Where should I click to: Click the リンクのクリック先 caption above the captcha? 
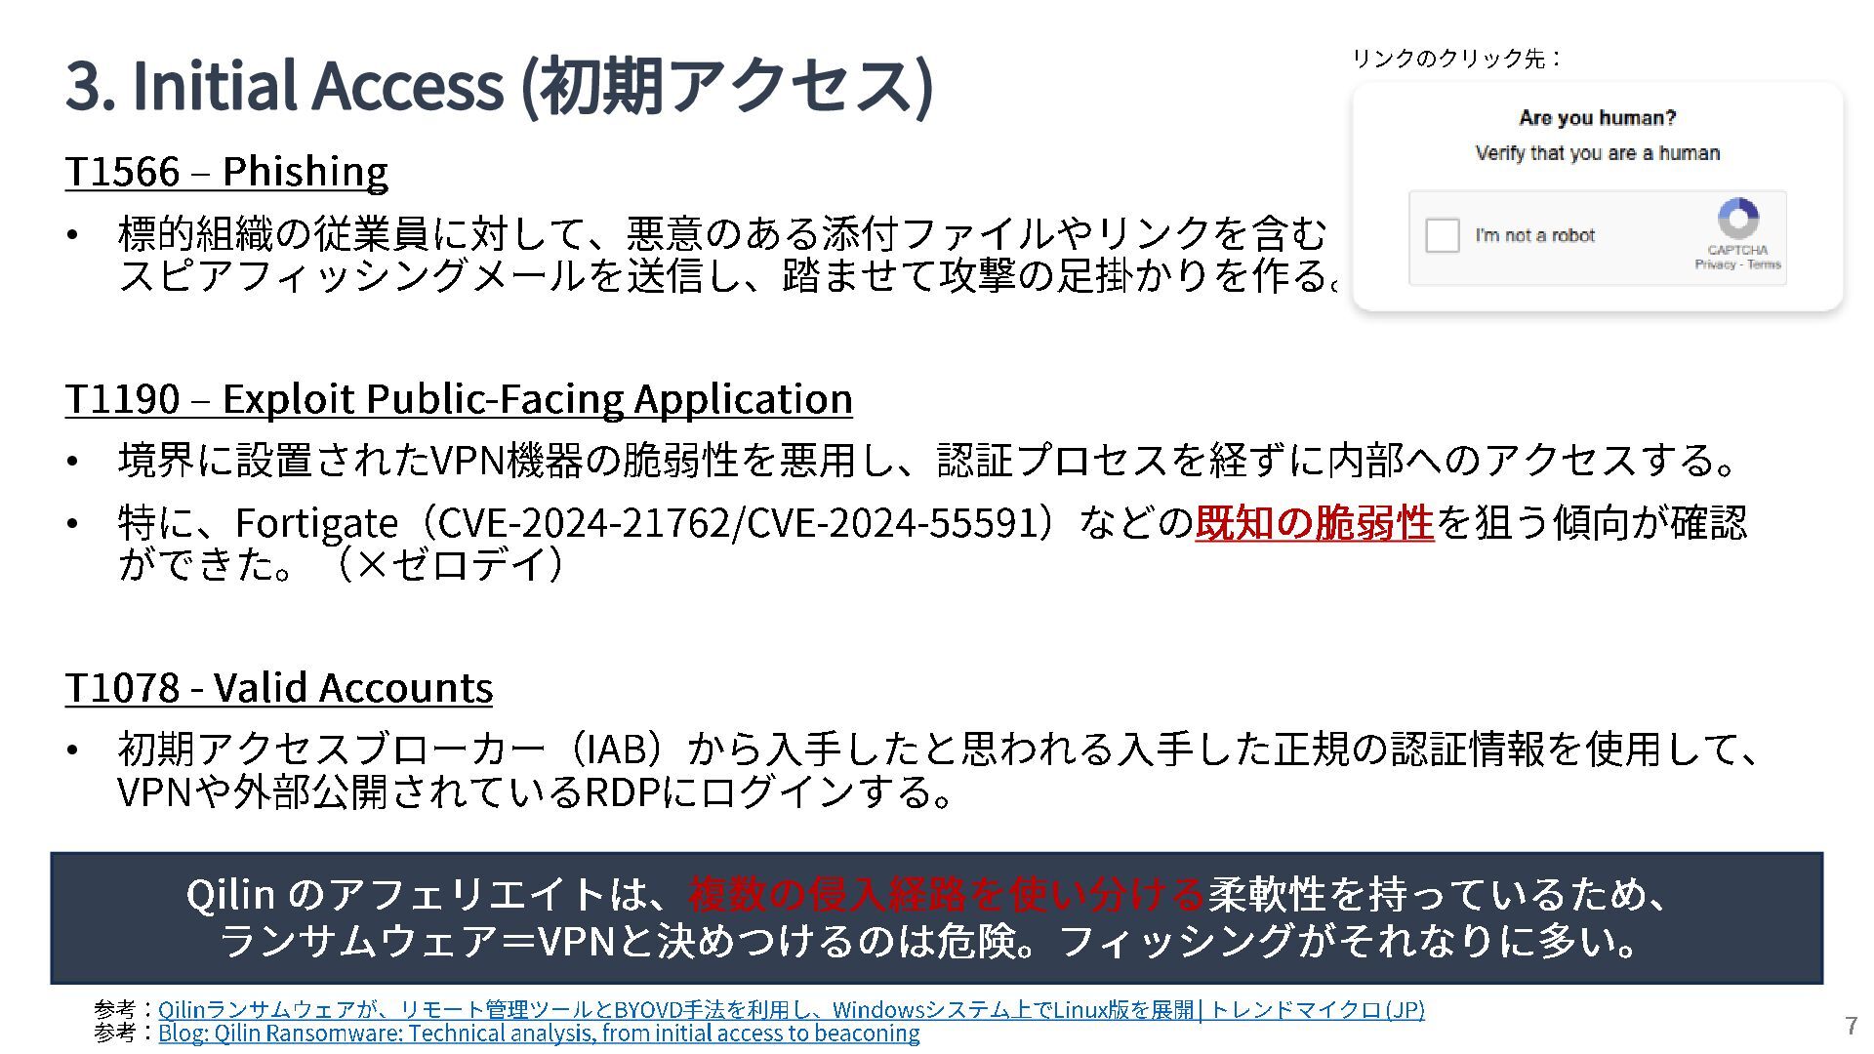coord(1455,59)
